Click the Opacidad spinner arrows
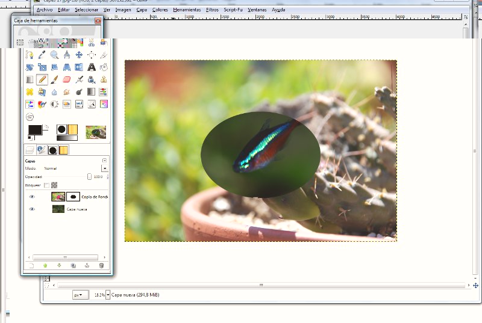Viewport: 482px width, 323px height. tap(108, 177)
